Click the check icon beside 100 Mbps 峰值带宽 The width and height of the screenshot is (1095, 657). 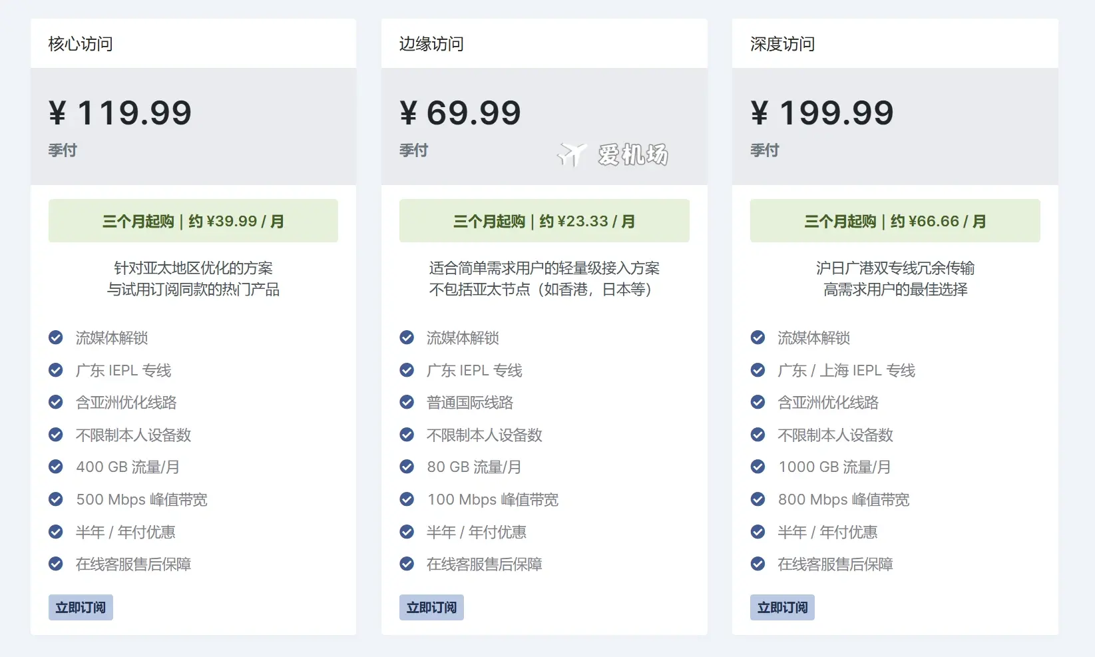coord(407,499)
